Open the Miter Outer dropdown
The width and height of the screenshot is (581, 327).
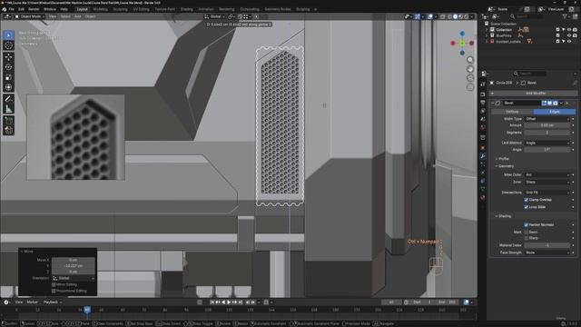pos(547,174)
